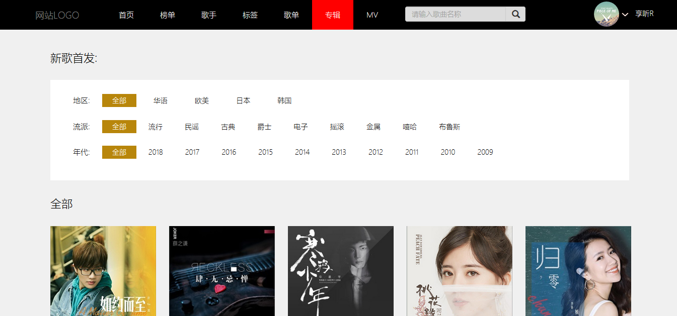
Task: Click the 享听R username
Action: [644, 14]
